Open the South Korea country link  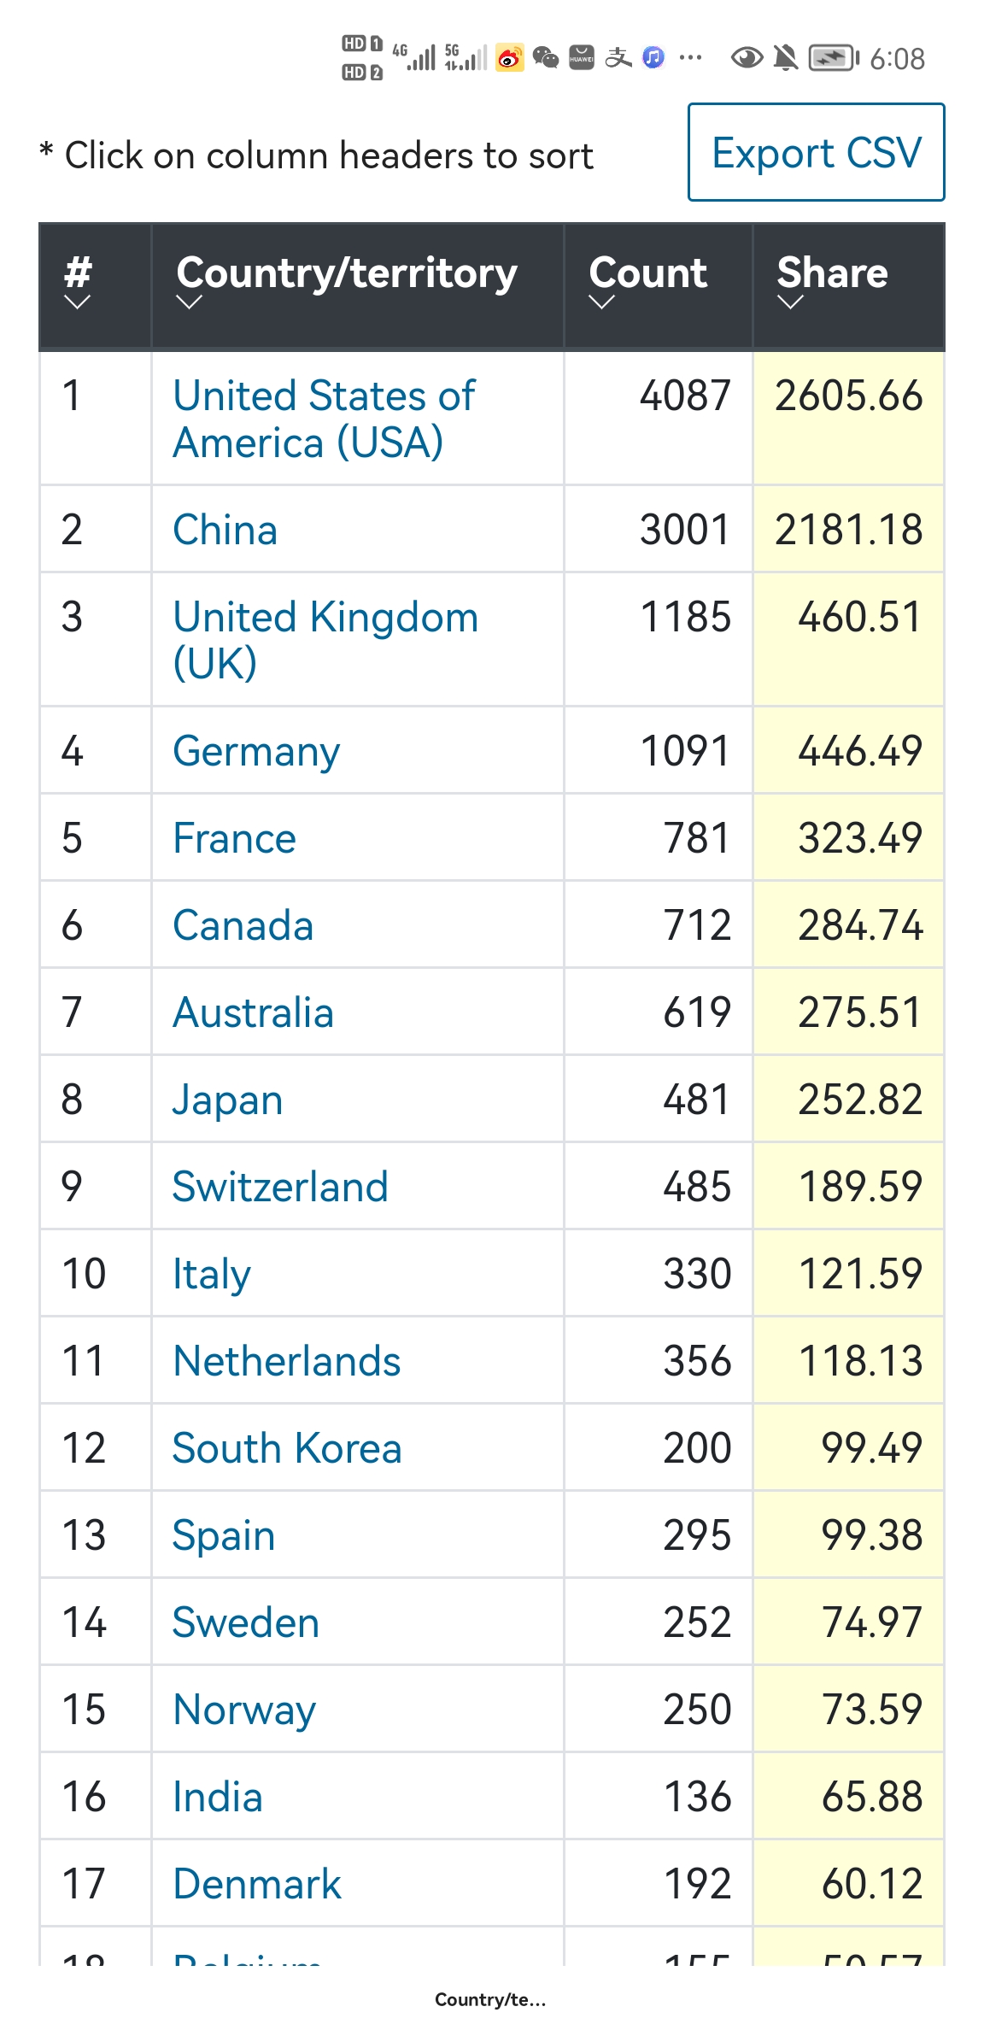[287, 1448]
